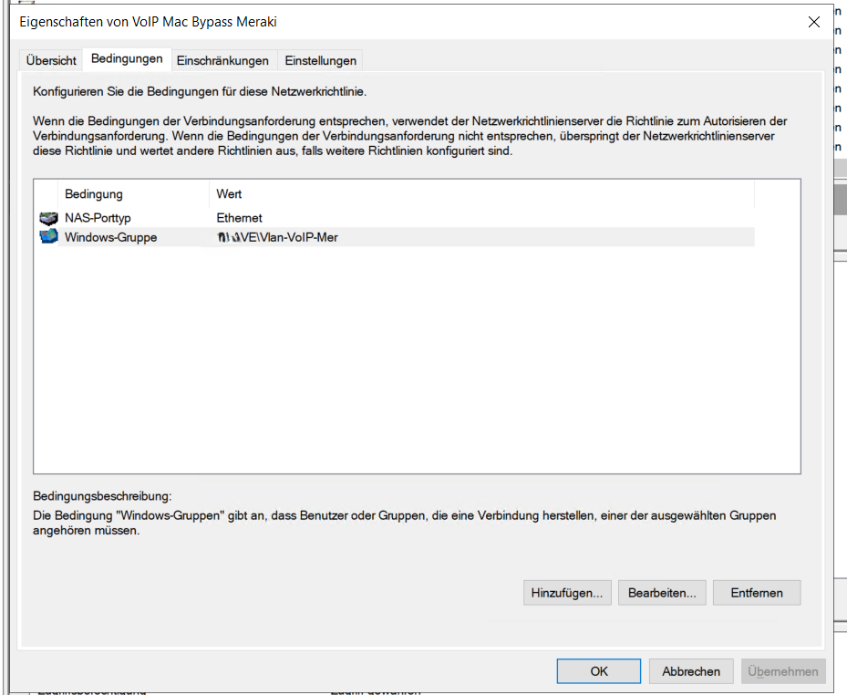Remove the condition with the Entfernen button

[756, 593]
